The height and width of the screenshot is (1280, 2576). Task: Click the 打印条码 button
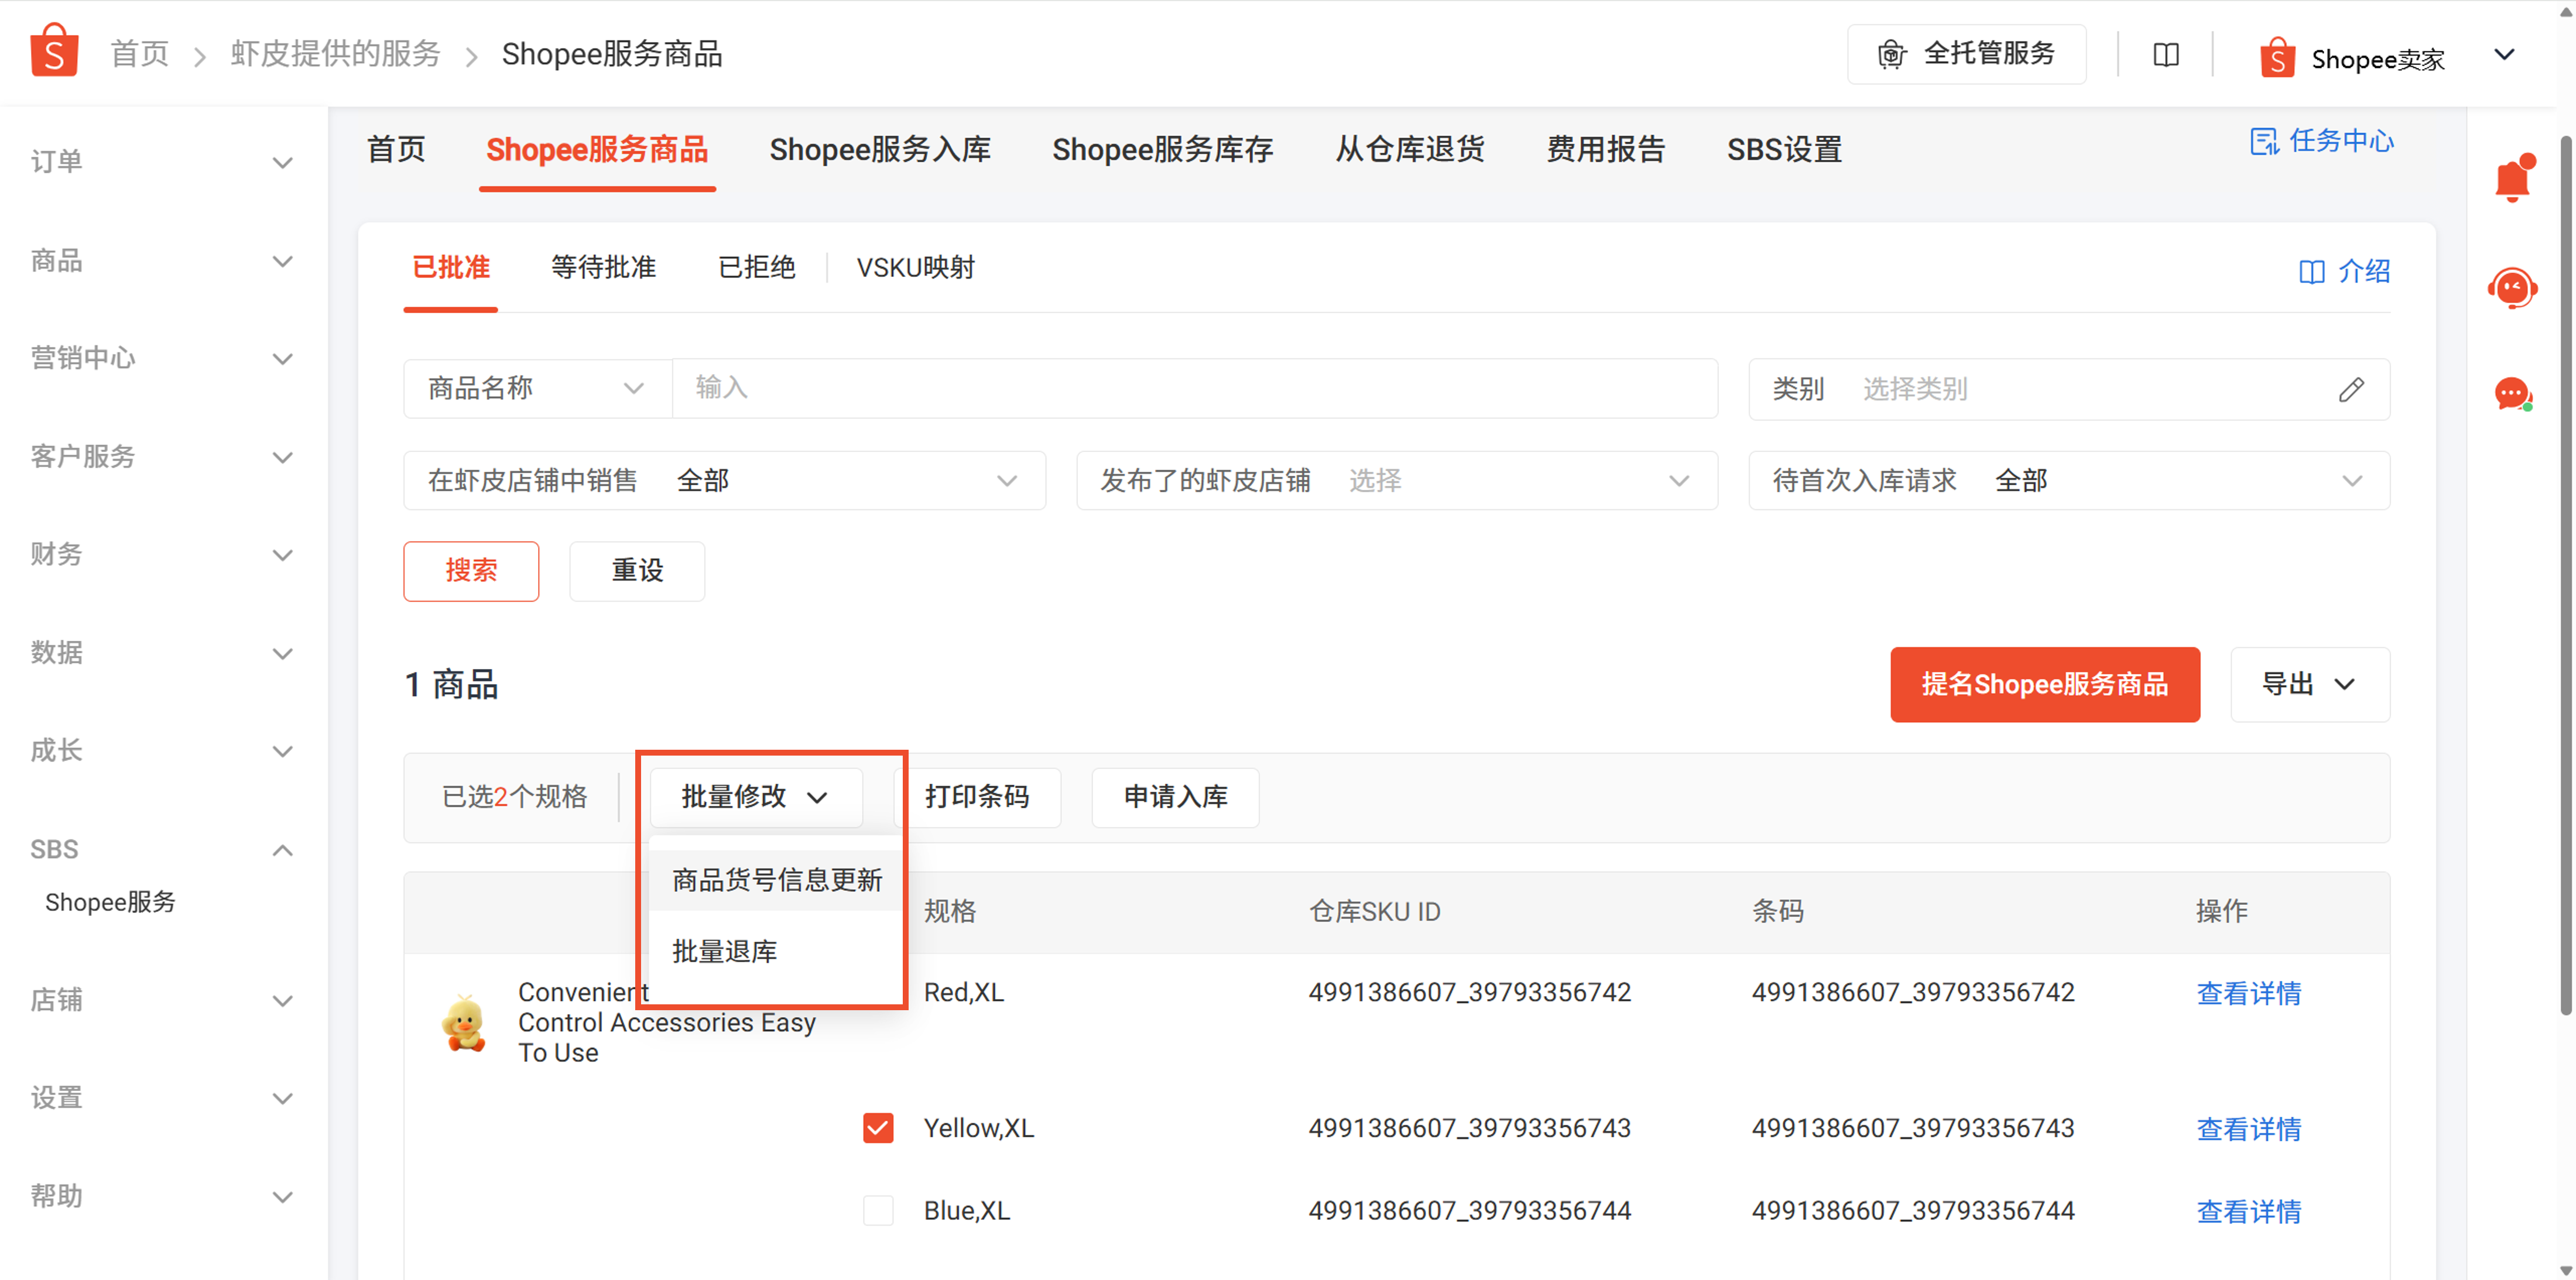point(978,797)
